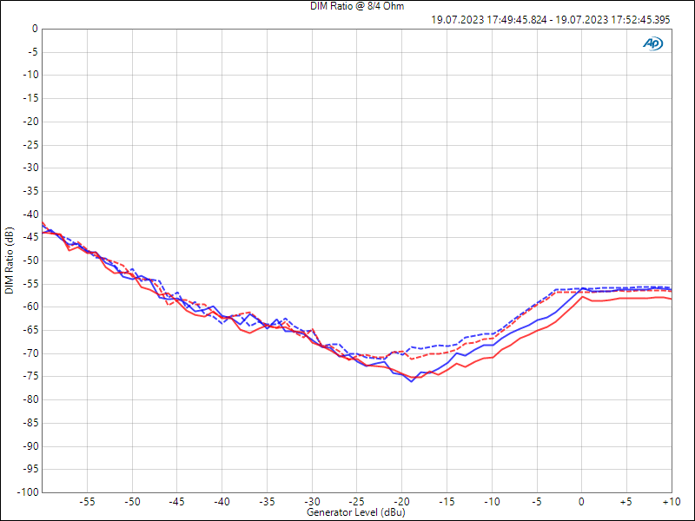Select the -10 tick on the DIM Ratio axis

(30, 75)
